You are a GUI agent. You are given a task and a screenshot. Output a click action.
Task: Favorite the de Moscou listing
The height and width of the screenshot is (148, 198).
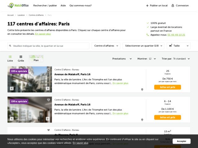click(49, 130)
